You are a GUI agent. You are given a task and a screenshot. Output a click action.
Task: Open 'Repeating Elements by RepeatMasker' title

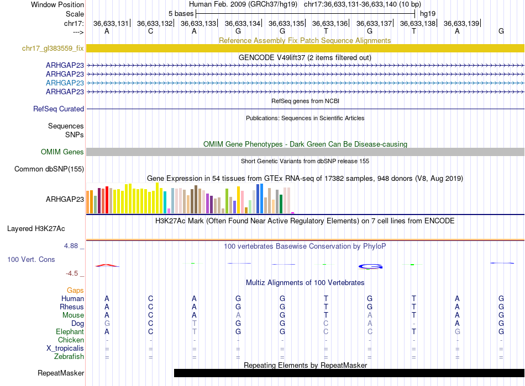coord(305,365)
